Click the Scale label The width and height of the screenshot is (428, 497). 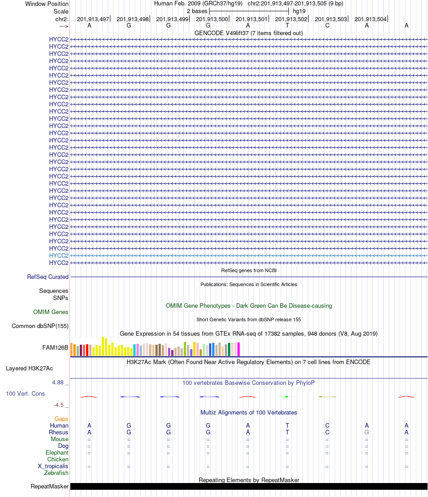[61, 11]
